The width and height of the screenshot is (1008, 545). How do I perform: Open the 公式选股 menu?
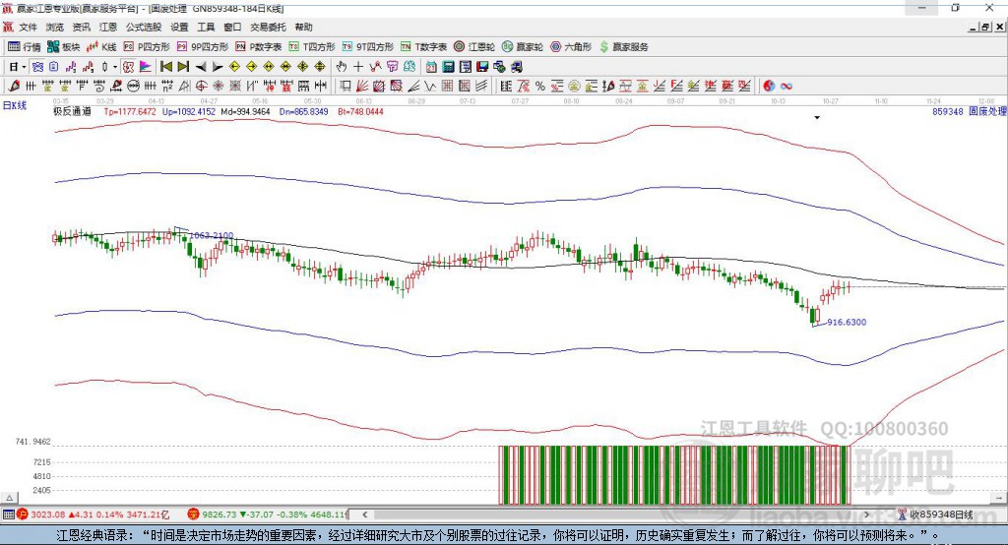point(141,28)
